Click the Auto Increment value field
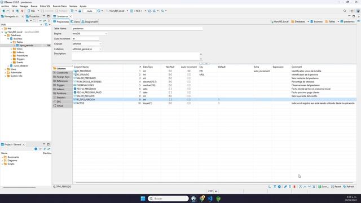 [86, 39]
